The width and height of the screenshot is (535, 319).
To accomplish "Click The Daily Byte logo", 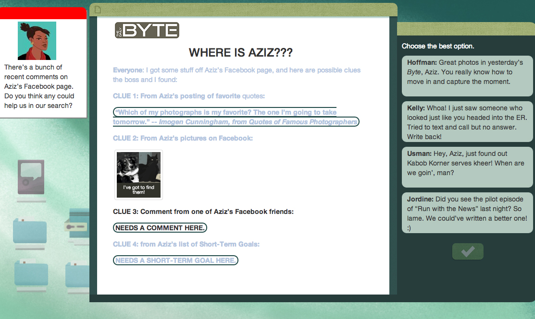I will pyautogui.click(x=147, y=30).
